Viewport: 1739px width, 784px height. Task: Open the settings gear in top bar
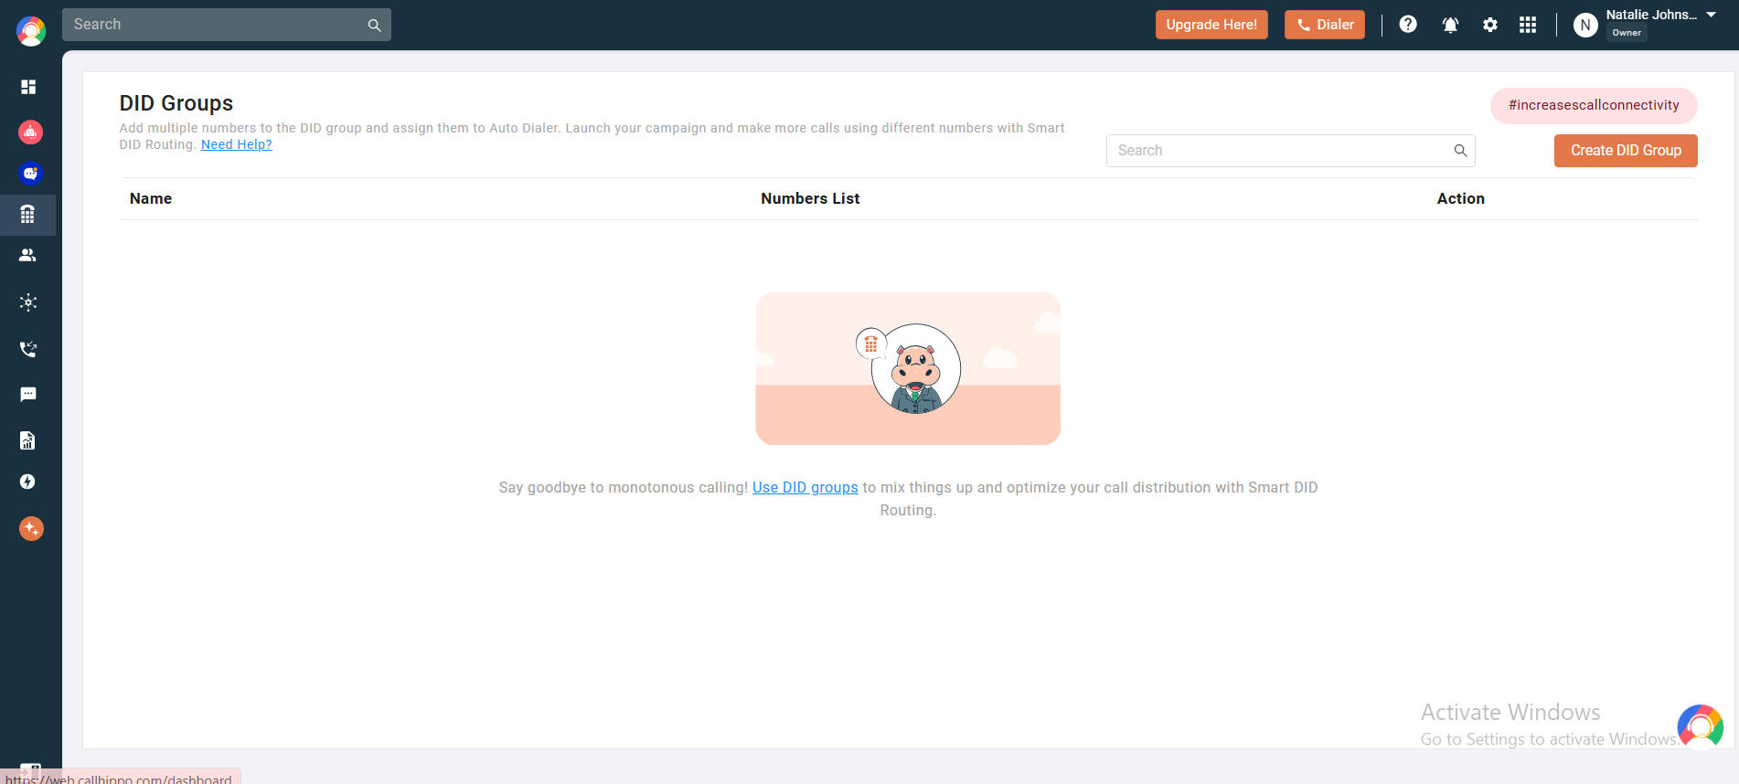tap(1490, 25)
